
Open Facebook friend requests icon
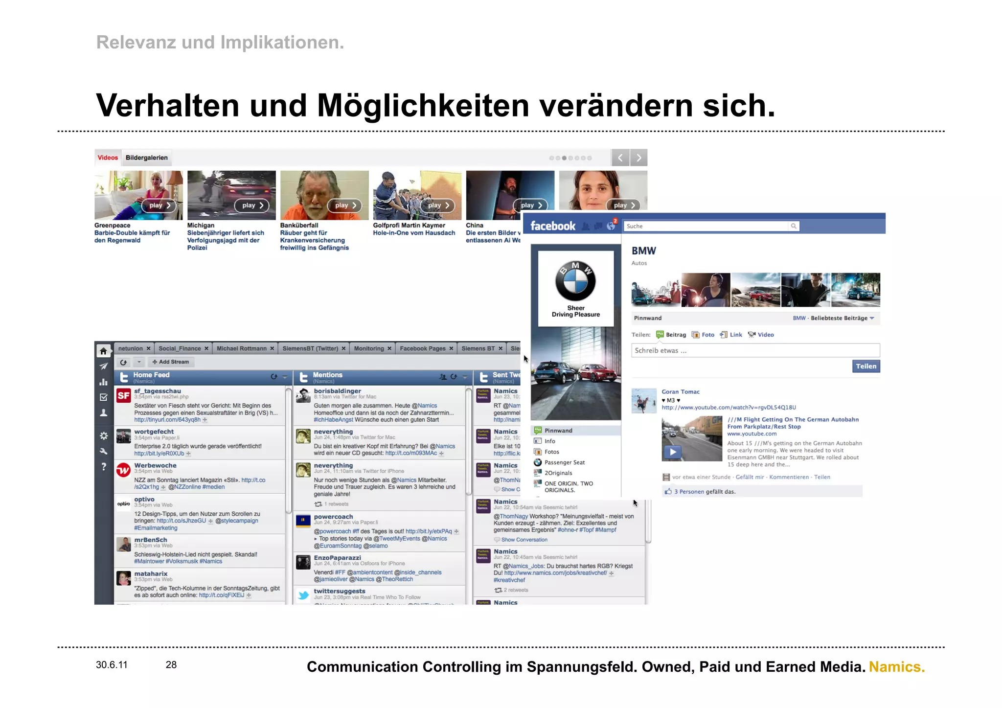coord(586,226)
